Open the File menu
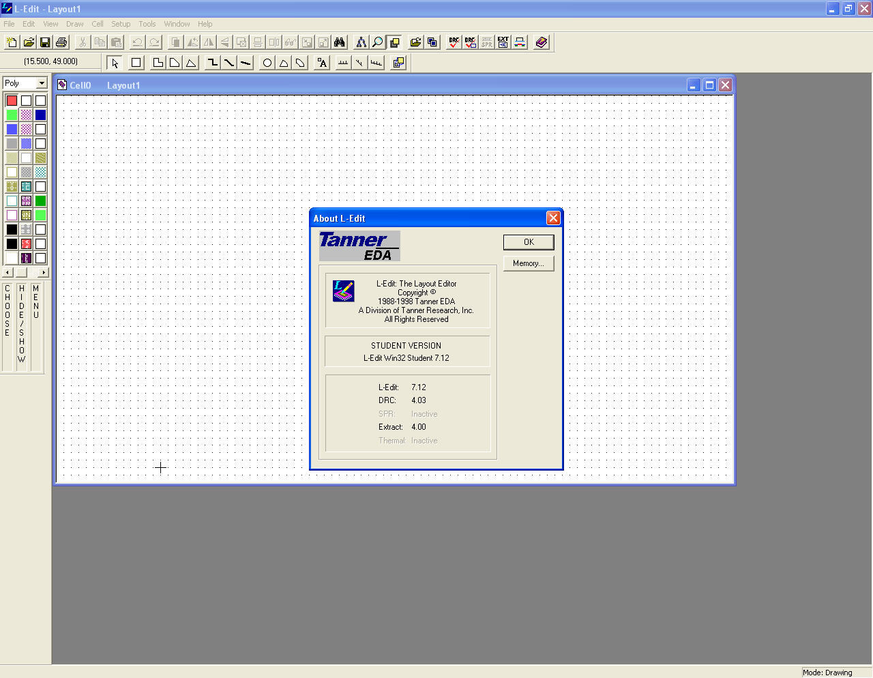 pos(9,24)
